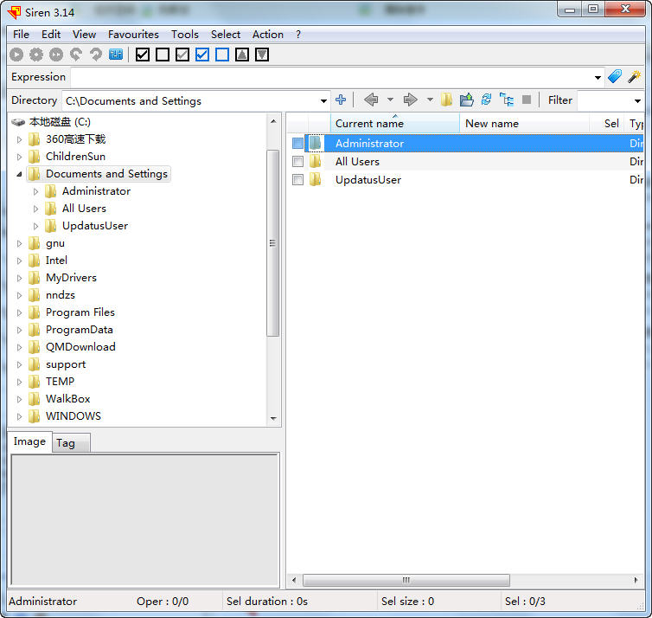Click the navigate back arrow
The width and height of the screenshot is (652, 618).
pyautogui.click(x=371, y=100)
